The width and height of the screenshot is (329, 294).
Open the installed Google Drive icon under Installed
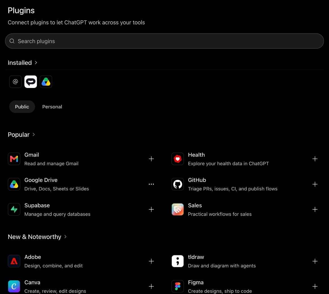(x=46, y=82)
